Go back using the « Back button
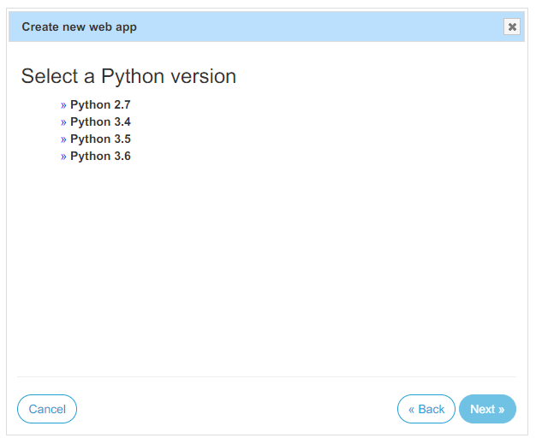This screenshot has height=444, width=536. pos(426,409)
